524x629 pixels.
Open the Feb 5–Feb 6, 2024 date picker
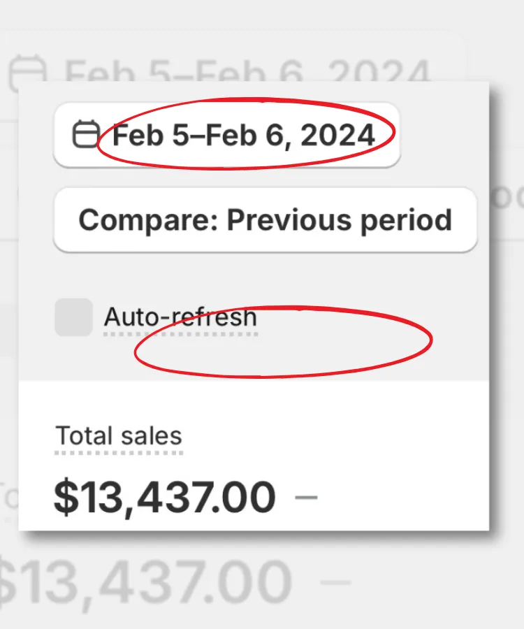[x=226, y=135]
